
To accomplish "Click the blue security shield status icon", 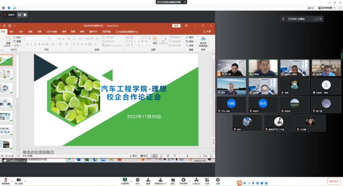I will 9,8.
